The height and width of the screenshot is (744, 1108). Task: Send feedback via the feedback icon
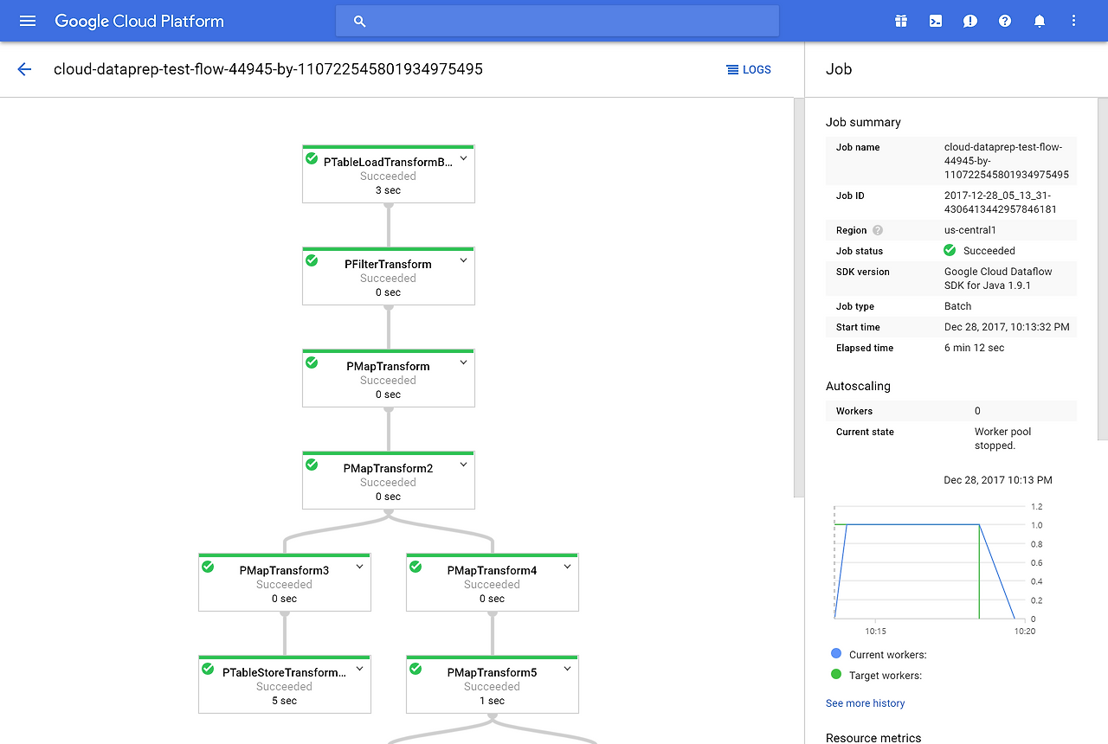tap(970, 21)
